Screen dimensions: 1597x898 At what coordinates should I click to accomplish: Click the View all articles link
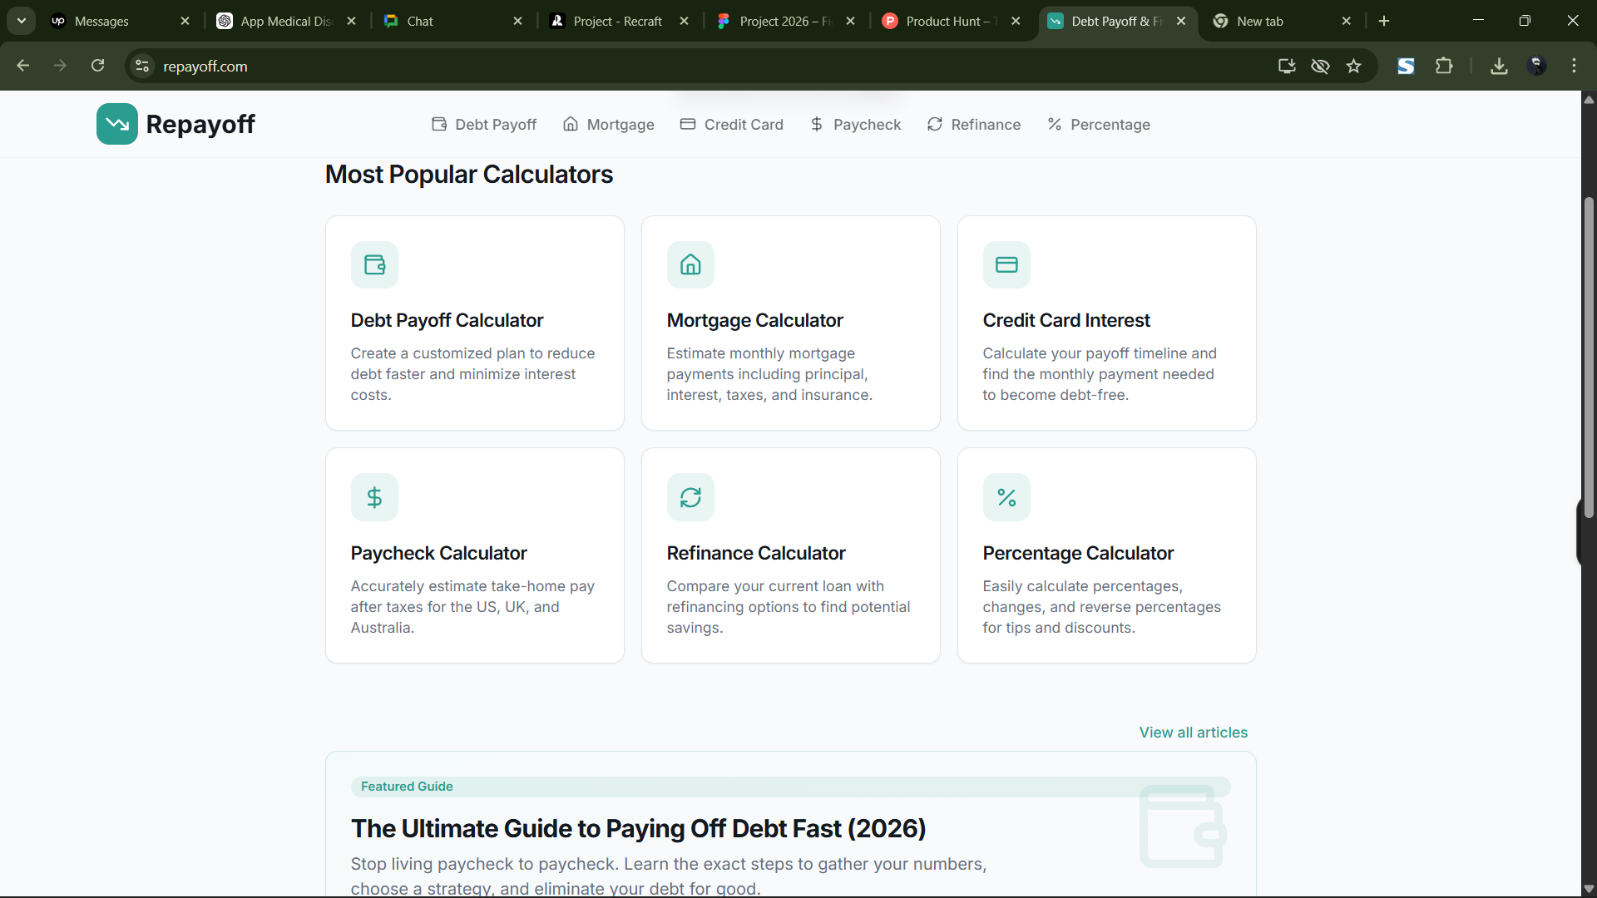[1193, 733]
